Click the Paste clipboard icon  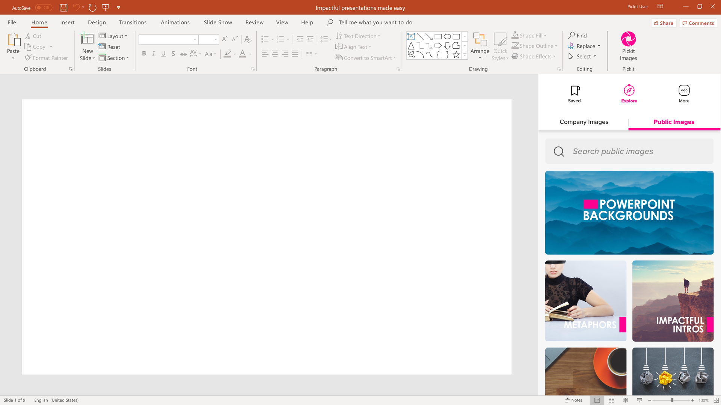[x=14, y=40]
